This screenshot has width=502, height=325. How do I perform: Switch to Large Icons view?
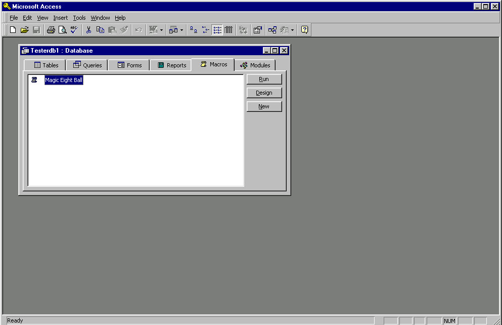coord(194,30)
